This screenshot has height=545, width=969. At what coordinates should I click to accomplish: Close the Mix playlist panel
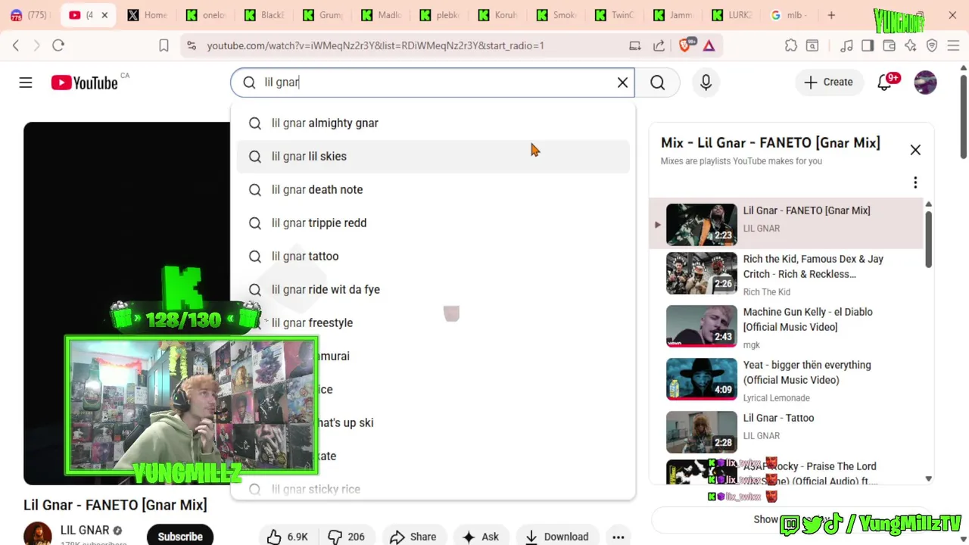(915, 150)
